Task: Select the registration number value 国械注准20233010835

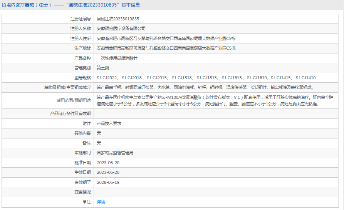Action: tap(118, 19)
